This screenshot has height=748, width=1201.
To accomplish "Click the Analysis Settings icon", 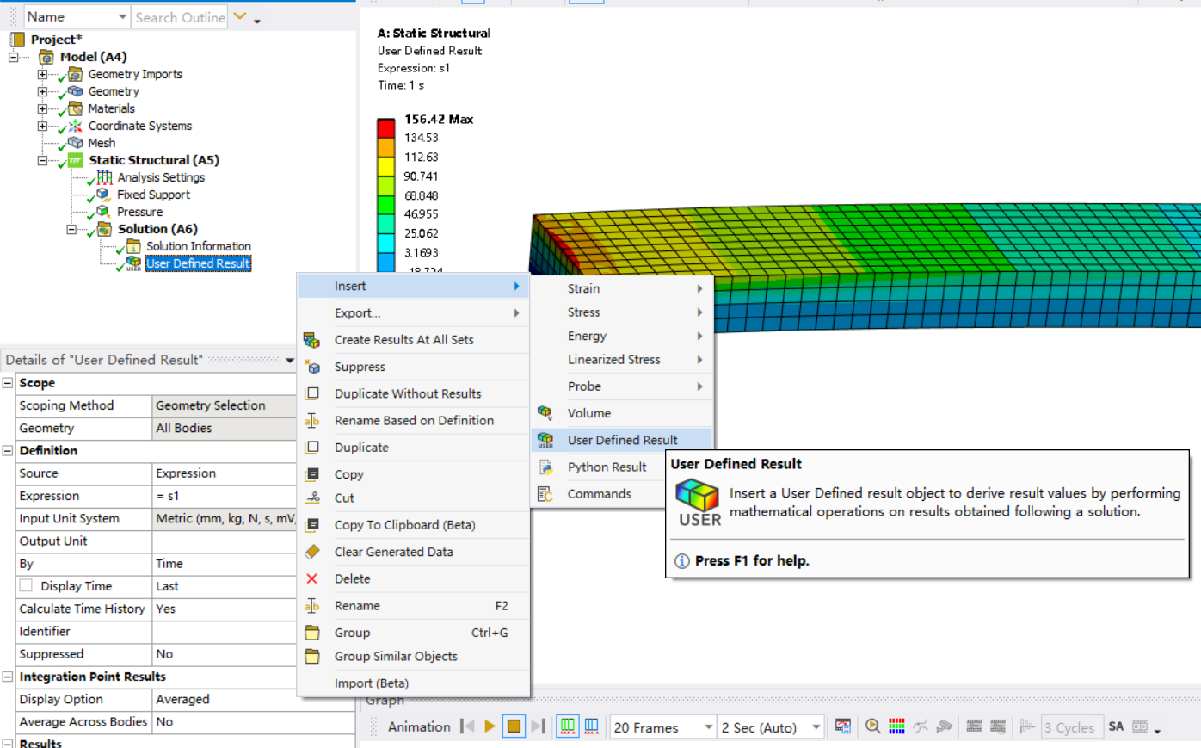I will pyautogui.click(x=104, y=177).
